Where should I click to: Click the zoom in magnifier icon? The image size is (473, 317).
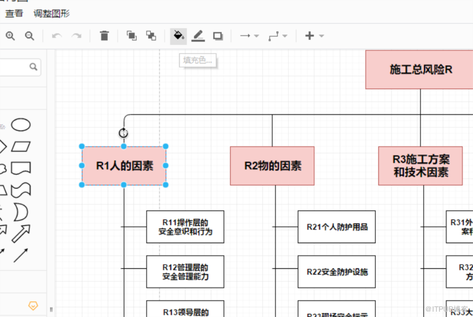(x=10, y=36)
